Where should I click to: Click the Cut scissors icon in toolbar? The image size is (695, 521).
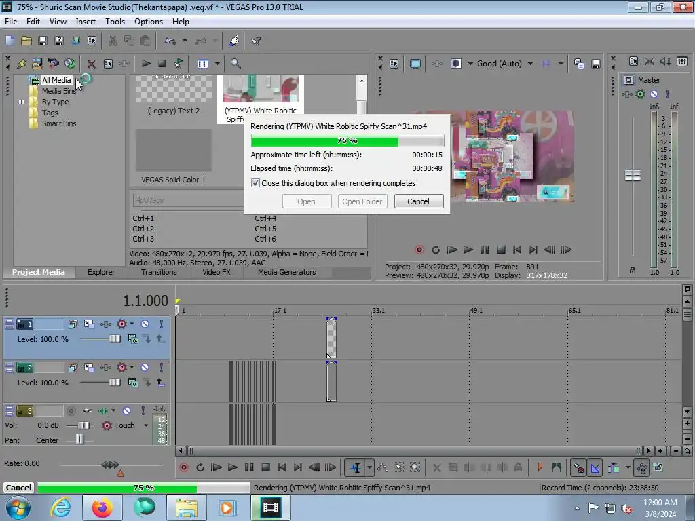click(x=113, y=41)
